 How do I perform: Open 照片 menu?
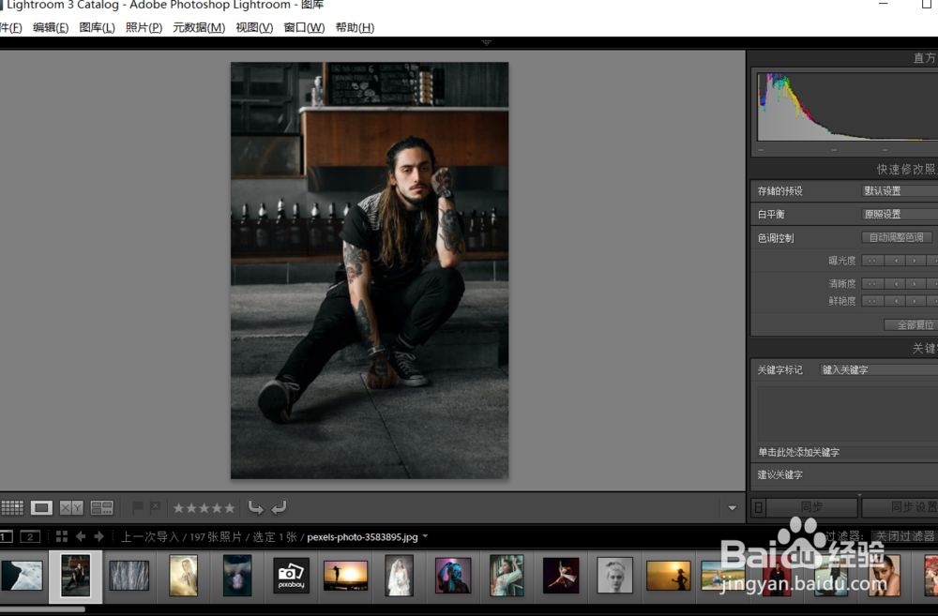pyautogui.click(x=144, y=27)
